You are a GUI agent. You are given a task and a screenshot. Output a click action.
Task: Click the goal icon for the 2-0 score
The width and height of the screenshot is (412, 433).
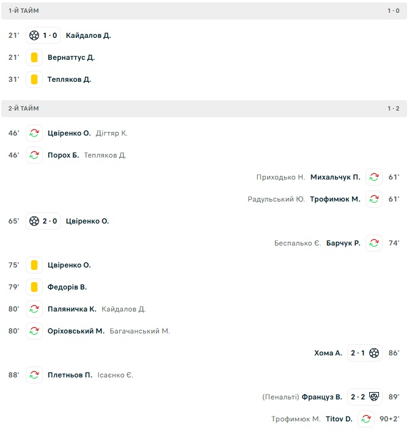point(34,221)
